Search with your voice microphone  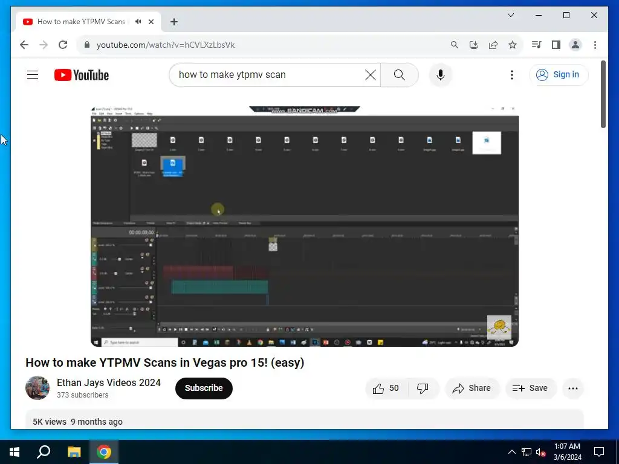(x=441, y=75)
